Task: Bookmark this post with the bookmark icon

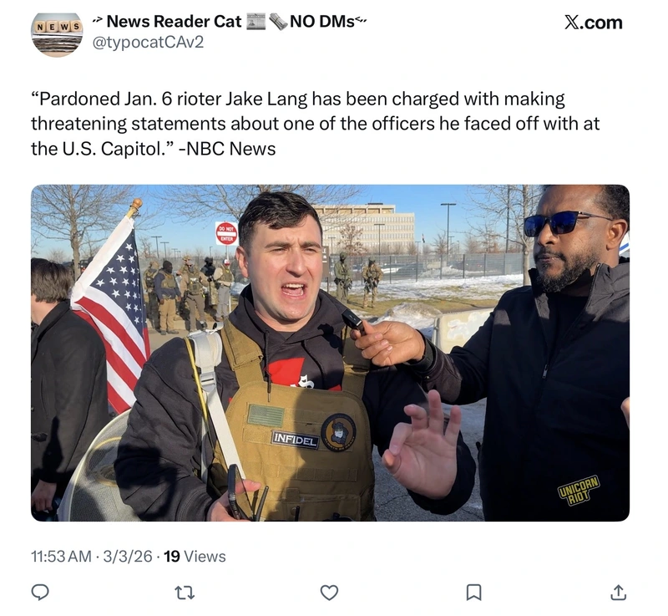Action: (474, 592)
